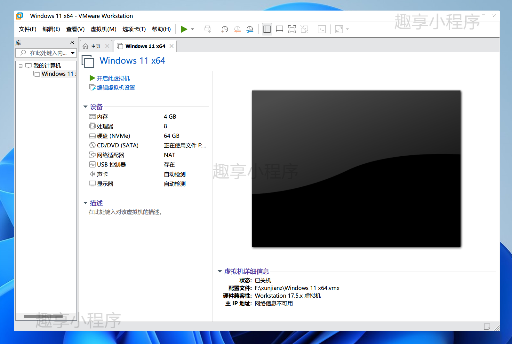
Task: Collapse the 我的计算机 tree node
Action: pos(20,66)
